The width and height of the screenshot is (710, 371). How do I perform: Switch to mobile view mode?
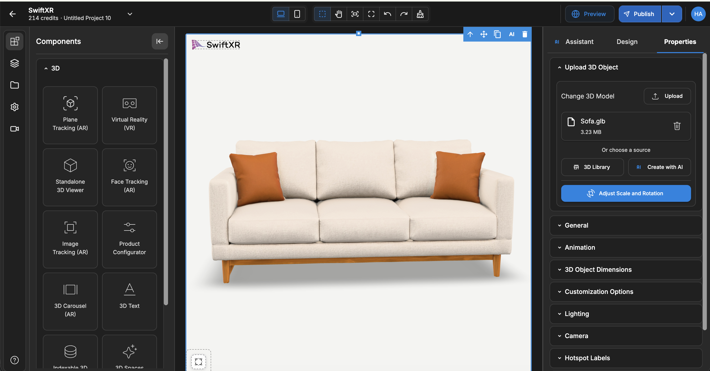[x=297, y=14]
